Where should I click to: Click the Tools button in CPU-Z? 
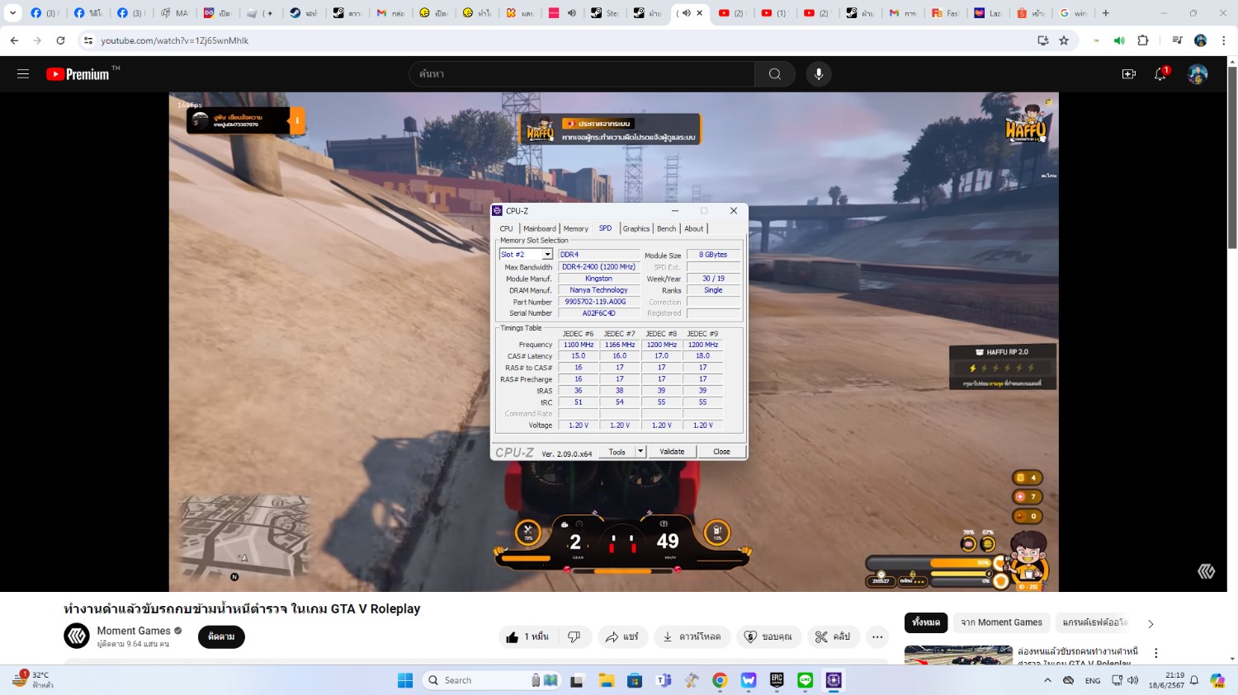[x=617, y=452]
